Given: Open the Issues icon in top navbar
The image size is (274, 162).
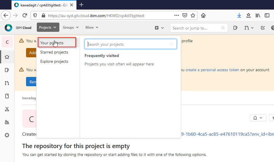Looking at the screenshot, I should pyautogui.click(x=235, y=28).
